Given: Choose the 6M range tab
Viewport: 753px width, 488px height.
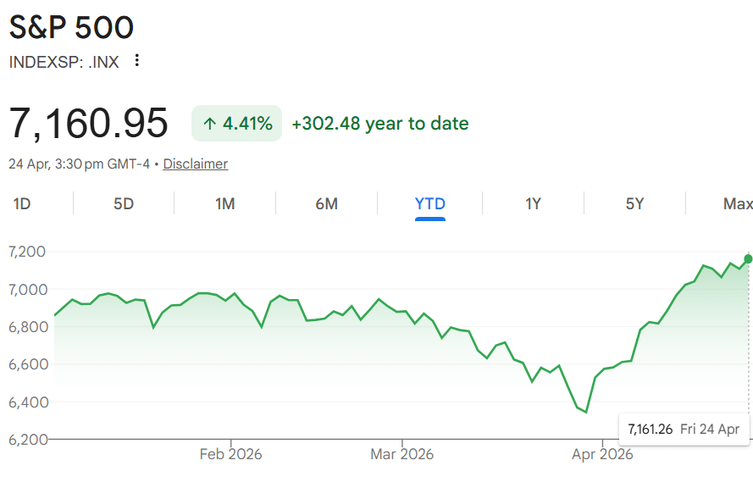Looking at the screenshot, I should [326, 203].
